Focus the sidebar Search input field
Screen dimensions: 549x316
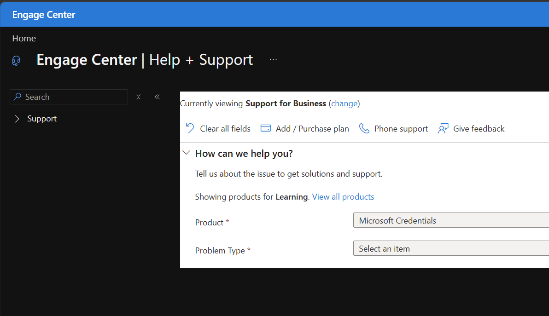point(69,97)
